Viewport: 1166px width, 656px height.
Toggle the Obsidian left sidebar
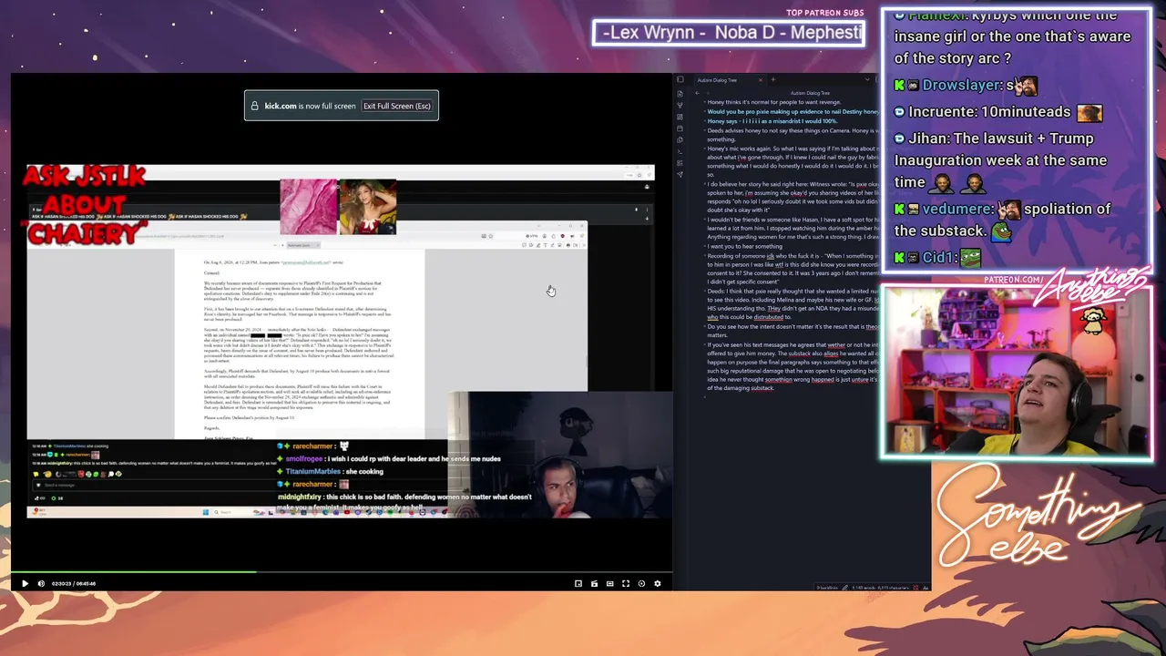(680, 80)
